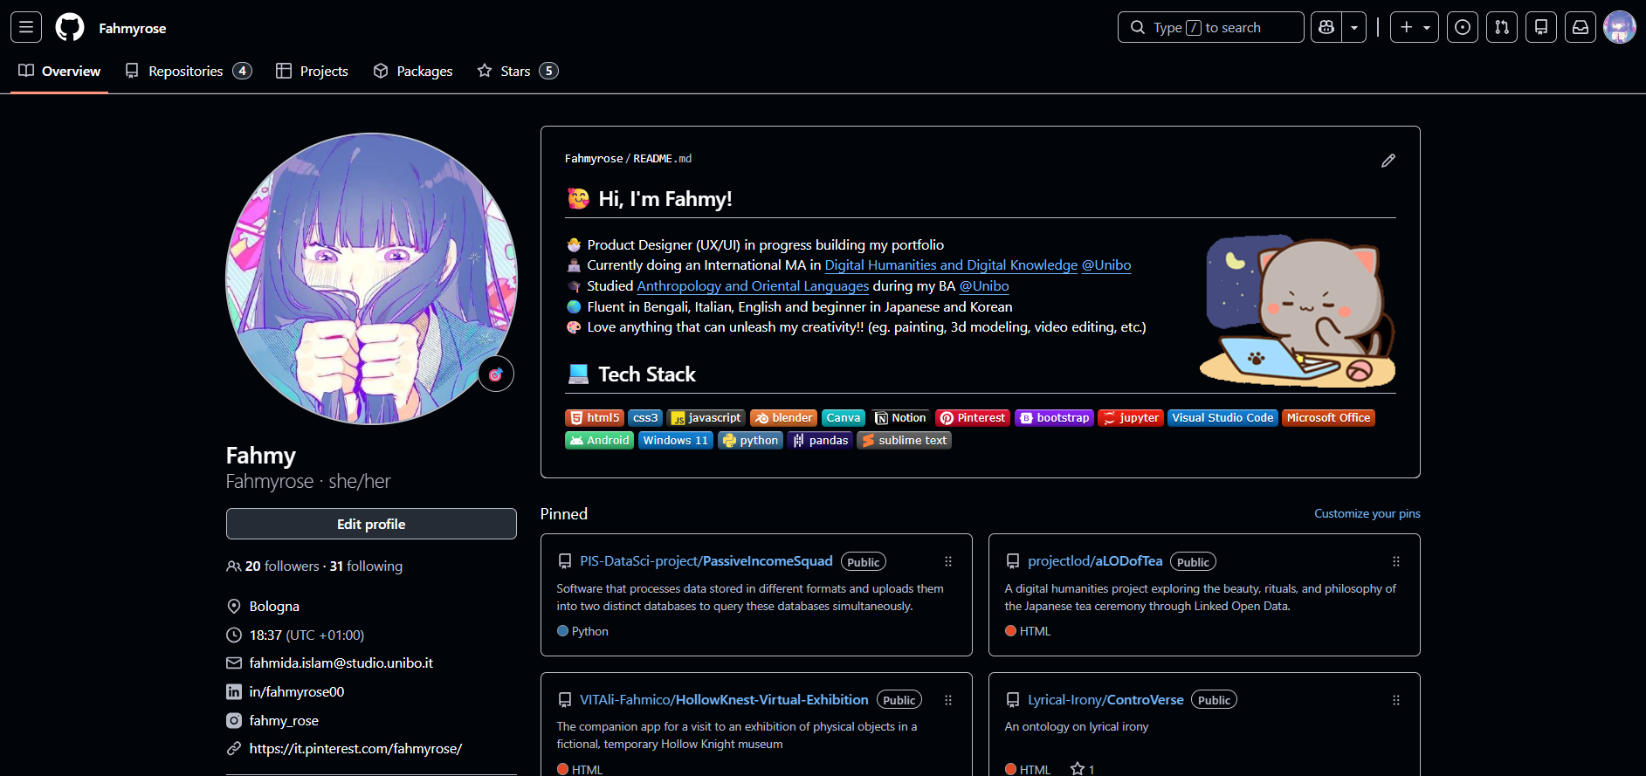Open Digital Humanities and Digital Knowledge link
The width and height of the screenshot is (1646, 776).
(x=951, y=264)
